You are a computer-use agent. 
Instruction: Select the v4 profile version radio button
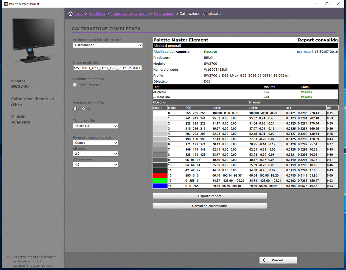(x=84, y=109)
